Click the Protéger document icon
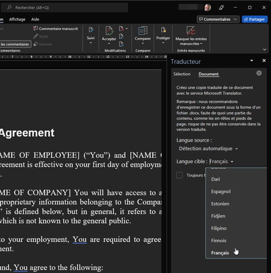The height and width of the screenshot is (273, 271). (163, 30)
